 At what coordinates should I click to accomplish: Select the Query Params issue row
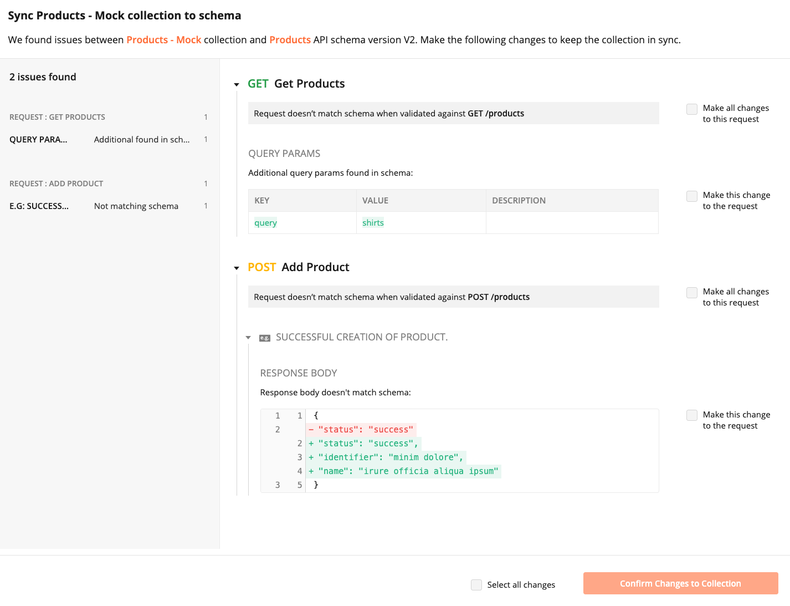[109, 140]
